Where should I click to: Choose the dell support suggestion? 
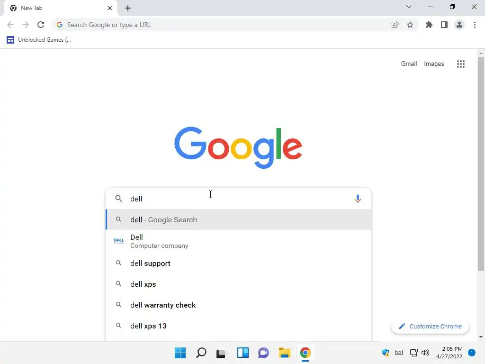[x=238, y=264]
